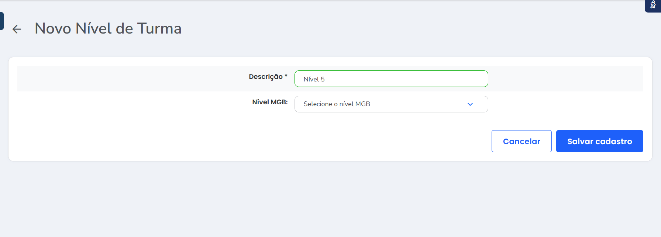Open the walking person accessibility widget

coord(653,5)
